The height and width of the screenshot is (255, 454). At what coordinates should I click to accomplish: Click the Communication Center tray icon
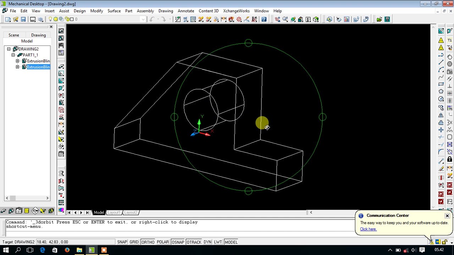(x=431, y=242)
